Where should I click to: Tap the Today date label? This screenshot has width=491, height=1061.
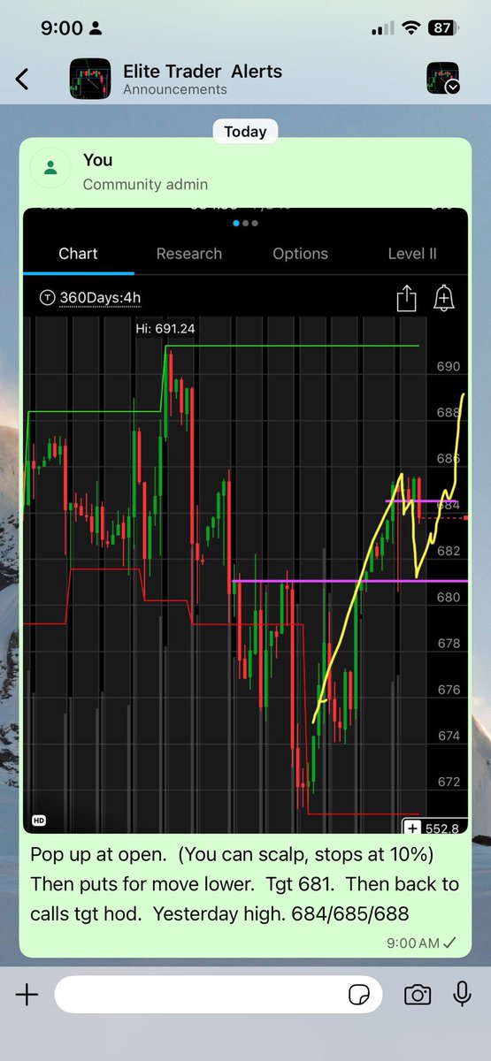(245, 131)
